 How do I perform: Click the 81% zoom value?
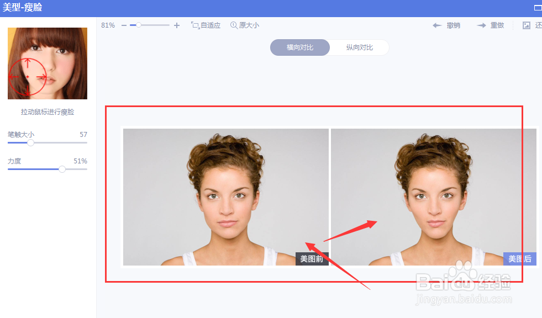click(x=108, y=25)
